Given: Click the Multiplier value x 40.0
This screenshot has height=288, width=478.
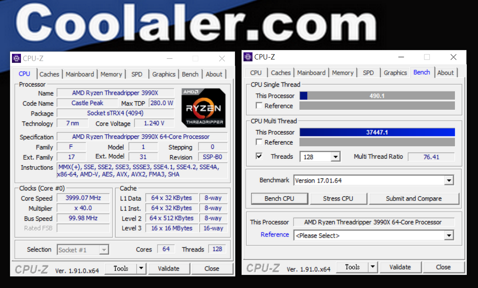Looking at the screenshot, I should click(x=83, y=208).
